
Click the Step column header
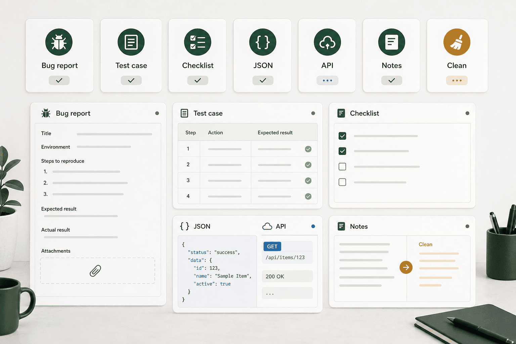tap(190, 133)
